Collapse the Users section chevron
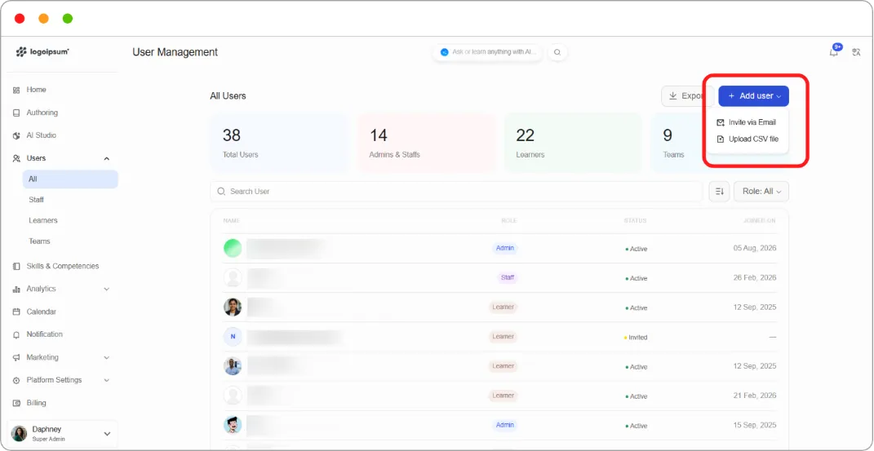 coord(106,159)
